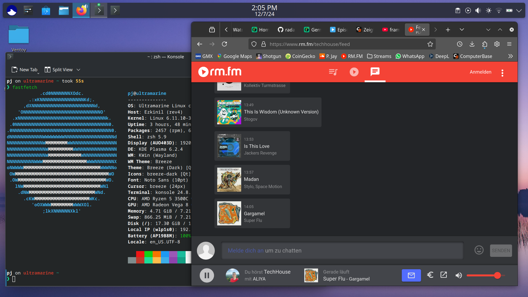528x297 pixels.
Task: Click the Melde dich an link
Action: tap(245, 251)
